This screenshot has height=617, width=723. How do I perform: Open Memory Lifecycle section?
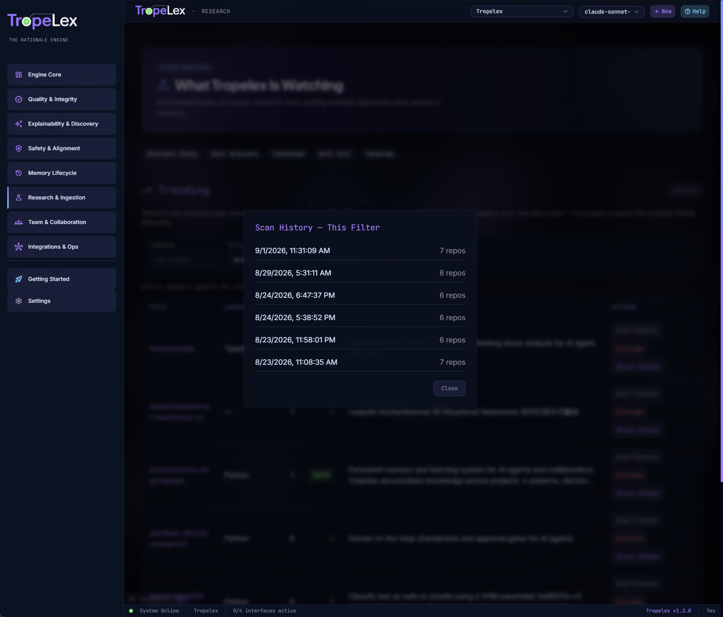click(62, 173)
